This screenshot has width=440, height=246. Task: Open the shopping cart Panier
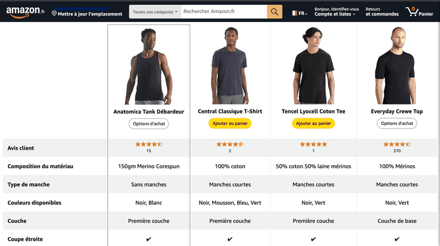click(x=419, y=12)
